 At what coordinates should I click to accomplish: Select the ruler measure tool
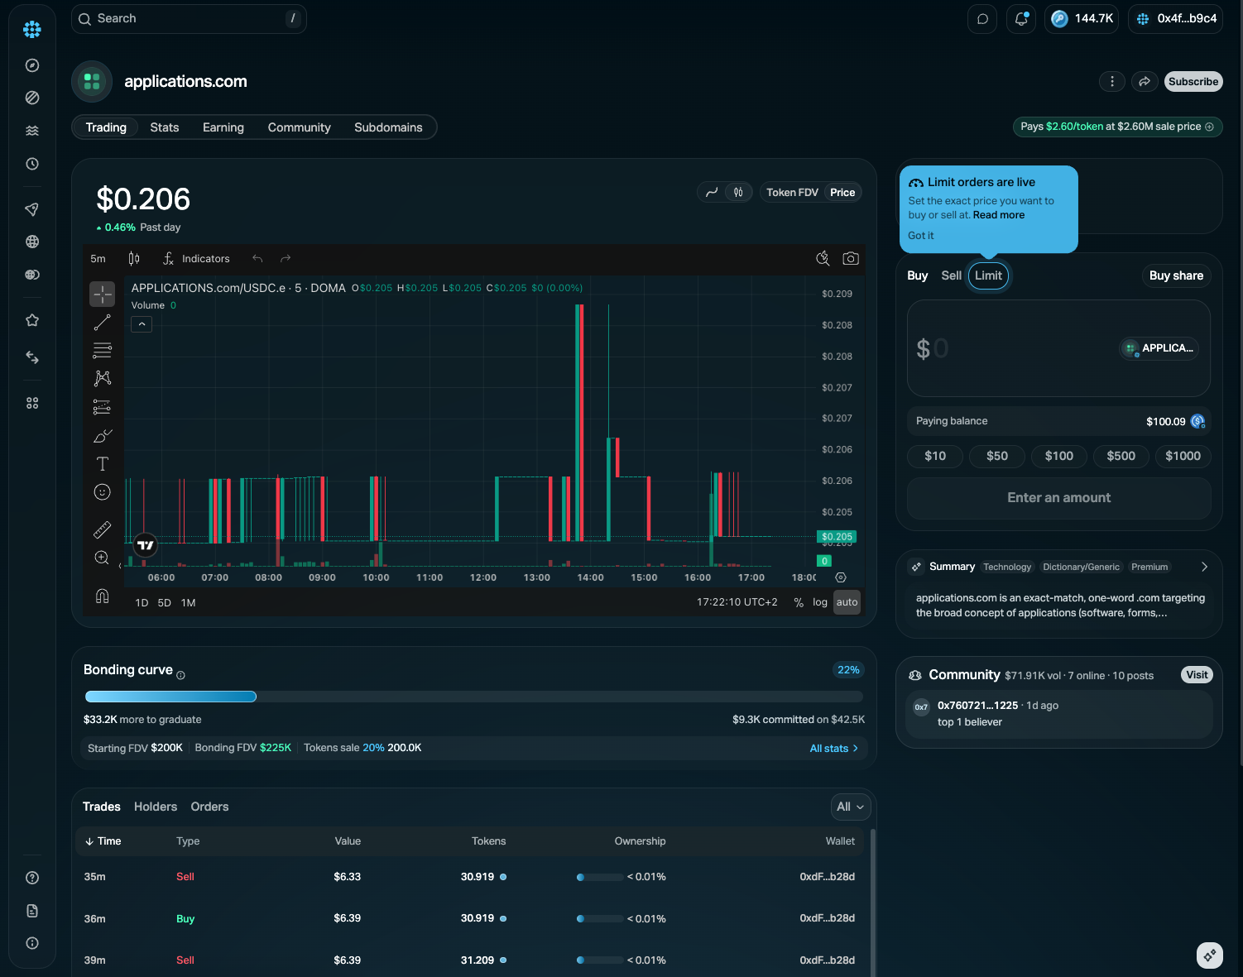point(102,529)
